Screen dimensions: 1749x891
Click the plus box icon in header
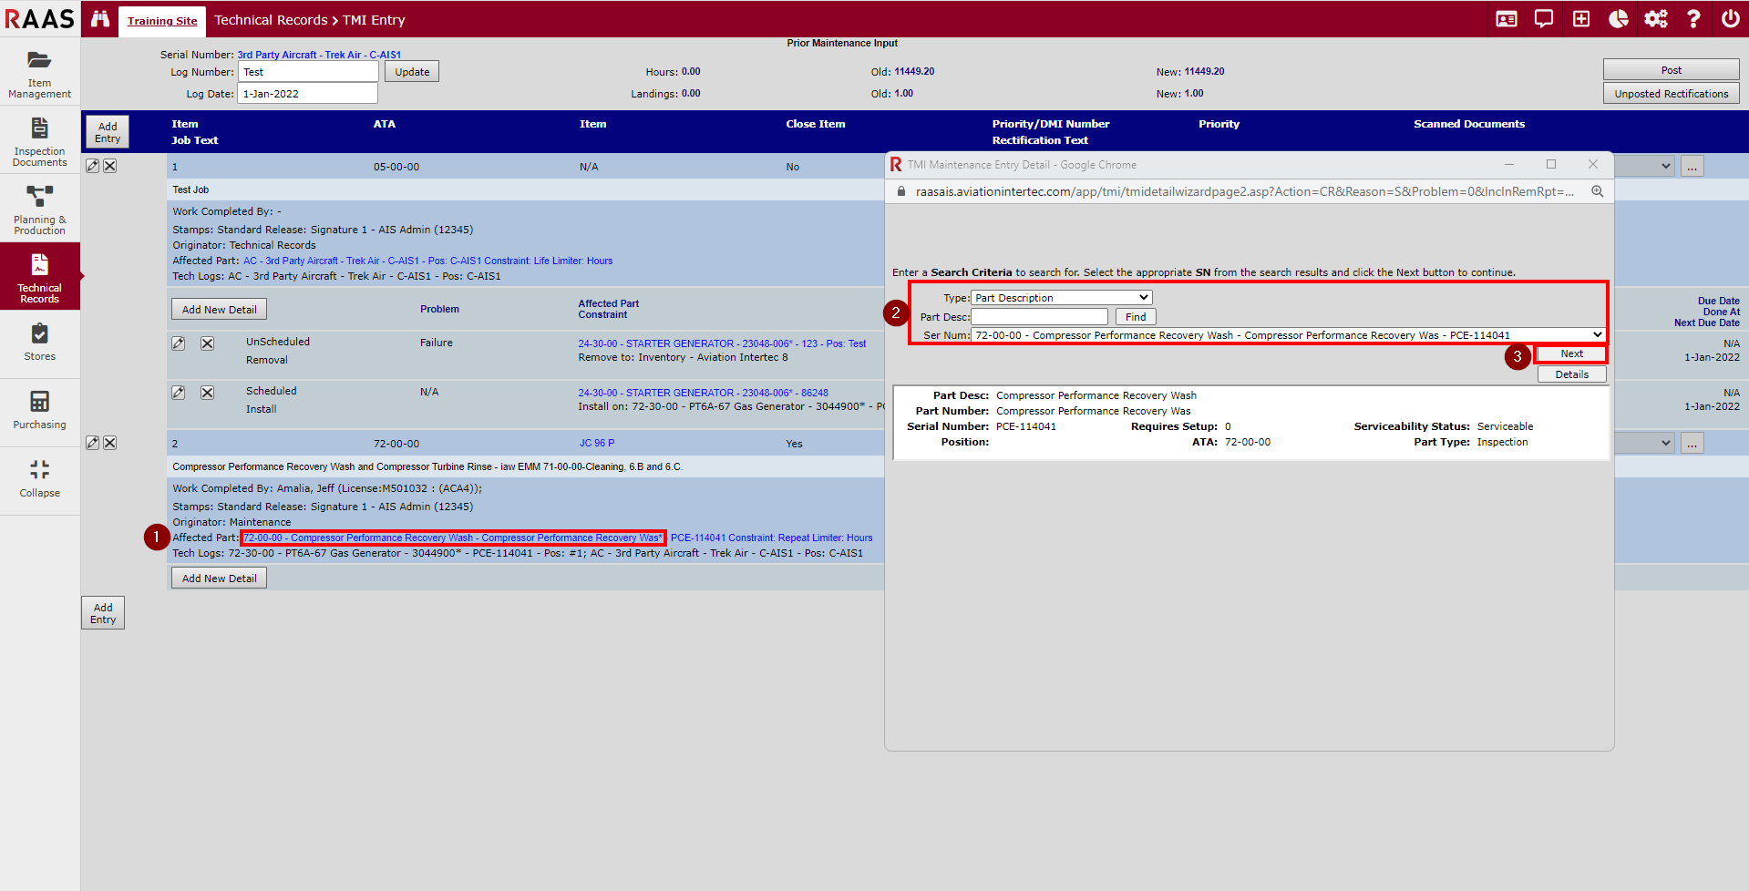click(x=1581, y=19)
